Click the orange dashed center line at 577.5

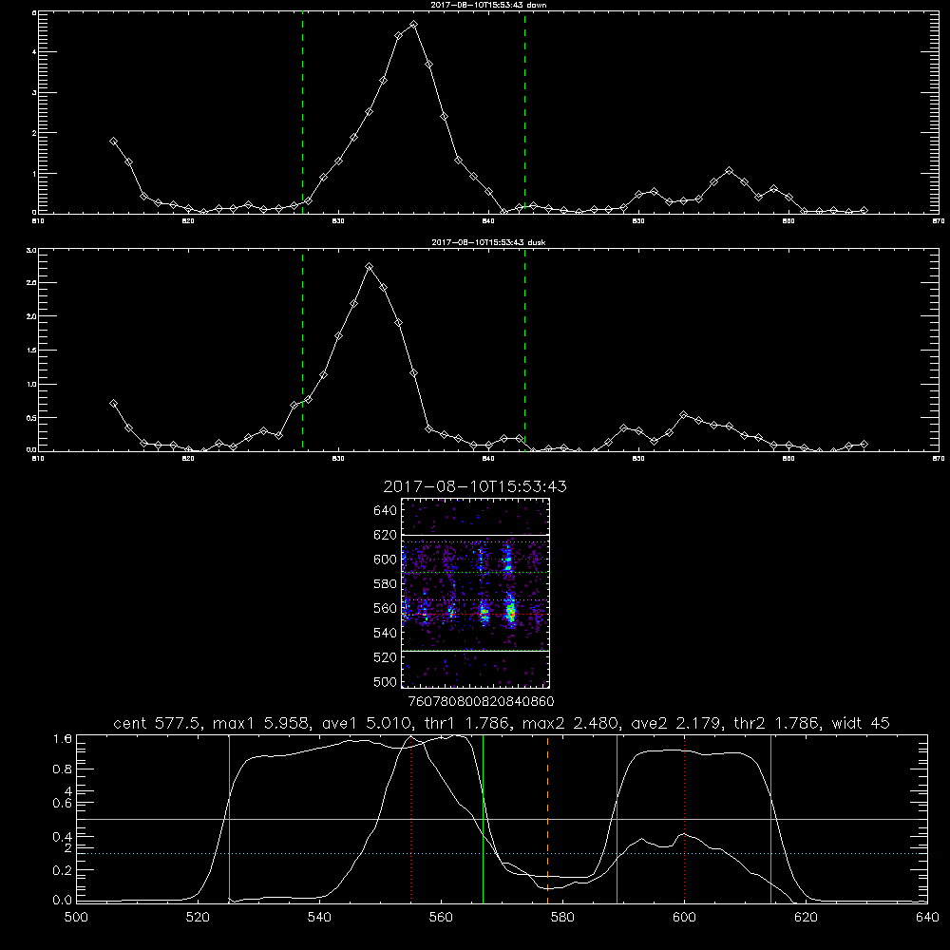tap(548, 818)
